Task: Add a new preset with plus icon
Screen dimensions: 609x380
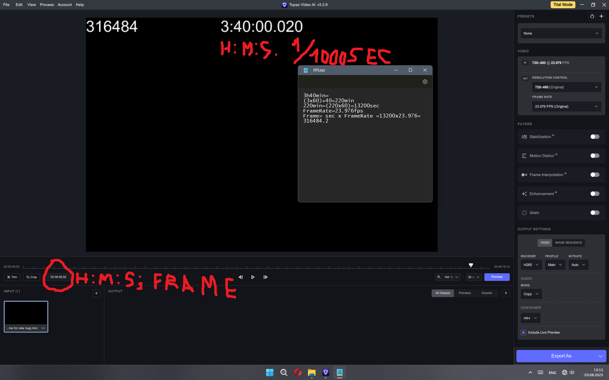Action: point(601,16)
